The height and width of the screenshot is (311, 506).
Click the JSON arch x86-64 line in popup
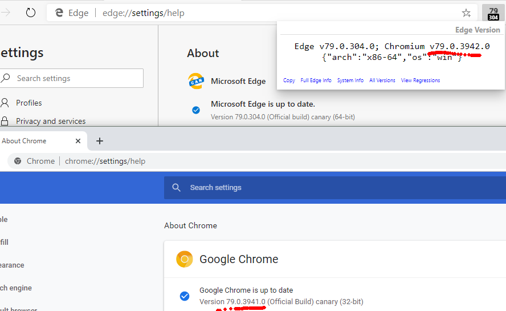coord(392,57)
